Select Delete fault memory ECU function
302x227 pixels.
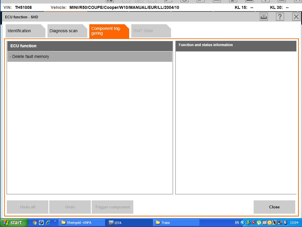[x=90, y=56]
